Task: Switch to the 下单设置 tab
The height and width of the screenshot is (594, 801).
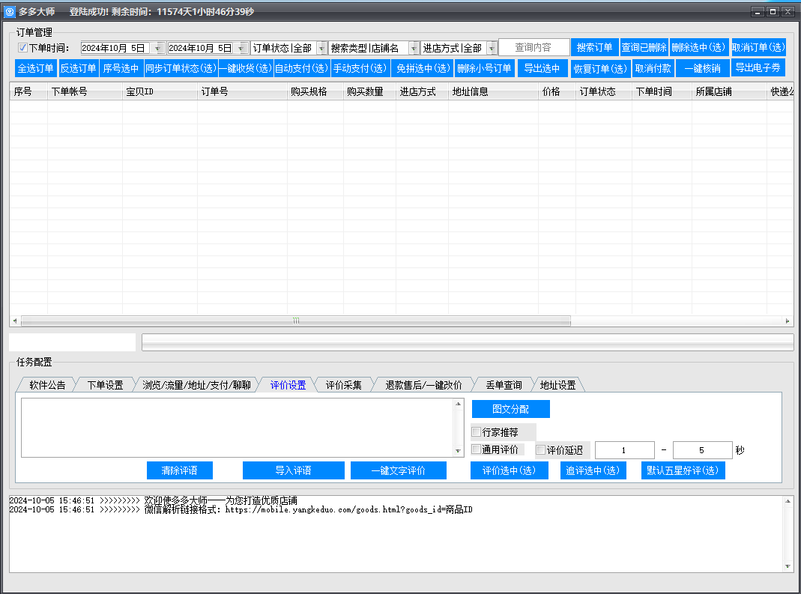Action: [105, 385]
